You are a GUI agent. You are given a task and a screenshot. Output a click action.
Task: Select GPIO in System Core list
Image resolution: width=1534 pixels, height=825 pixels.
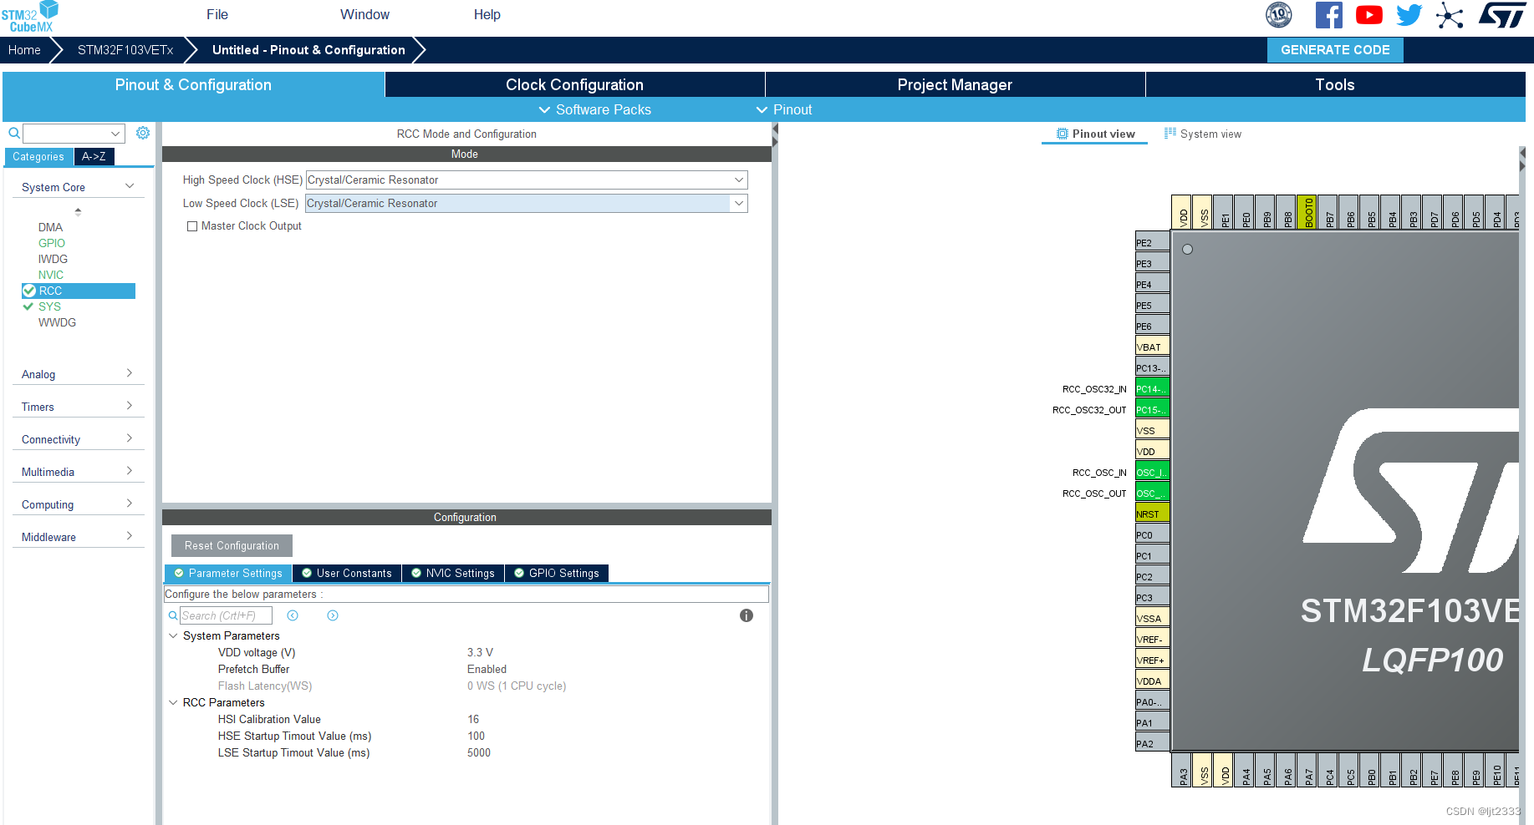click(x=51, y=243)
